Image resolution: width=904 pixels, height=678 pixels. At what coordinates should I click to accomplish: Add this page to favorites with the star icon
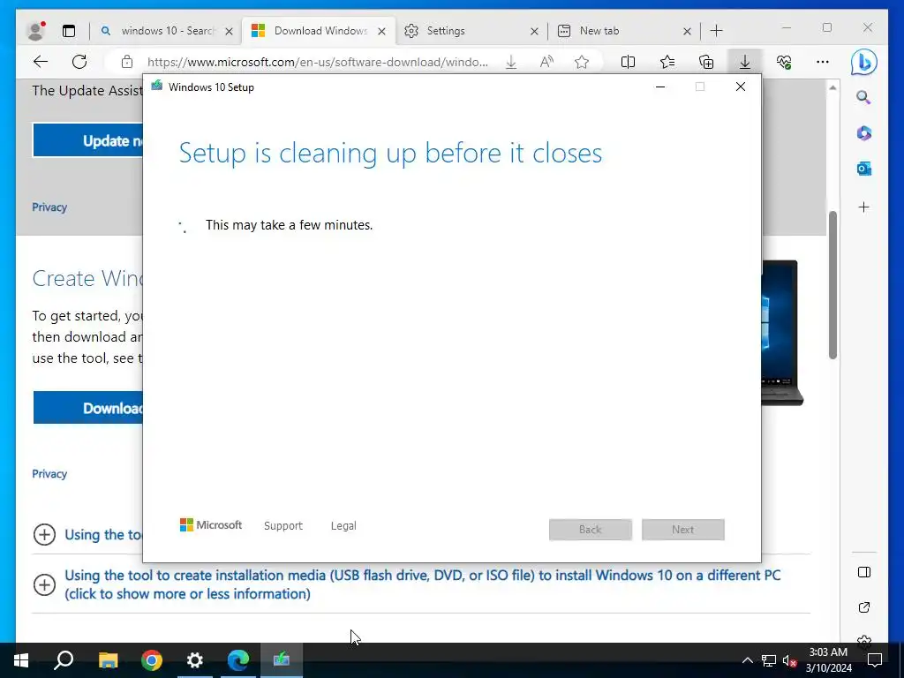(x=582, y=62)
